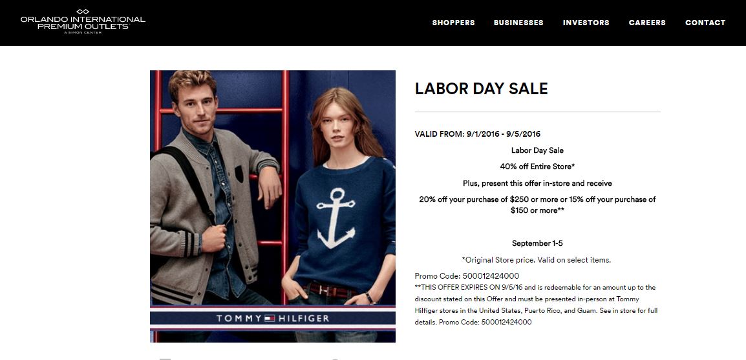Click the Original Store price disclaimer
The image size is (746, 360).
(x=536, y=260)
